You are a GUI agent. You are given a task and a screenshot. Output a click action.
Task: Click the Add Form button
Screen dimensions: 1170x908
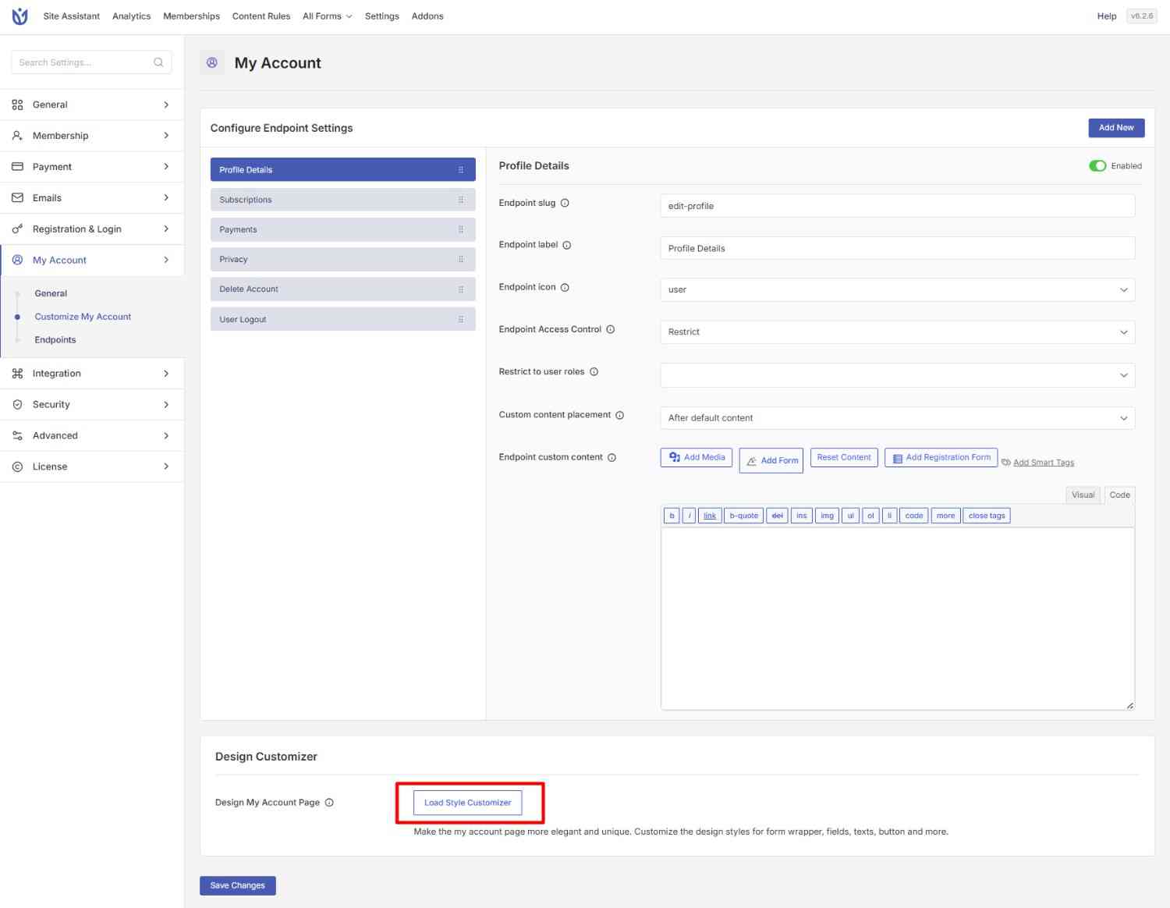[771, 461]
